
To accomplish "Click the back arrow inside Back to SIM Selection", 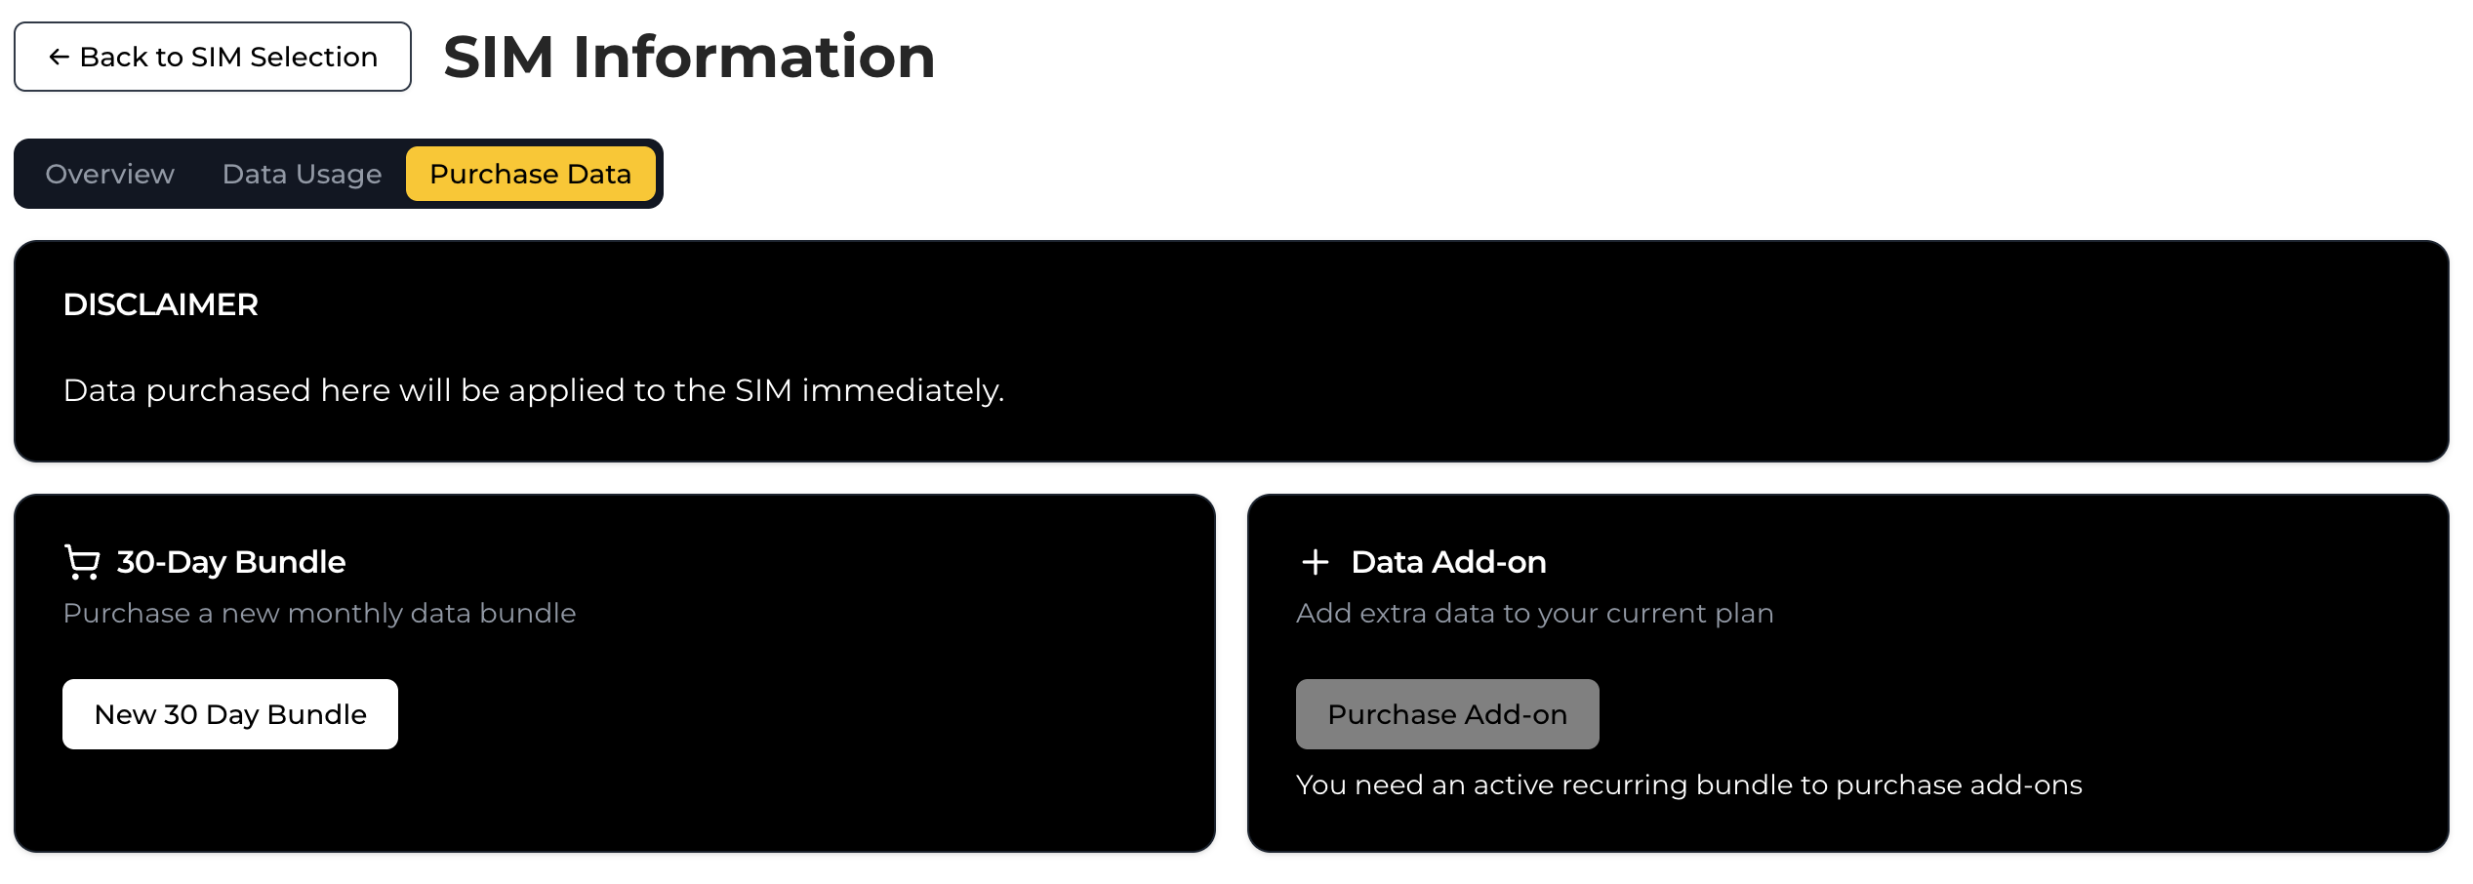I will click(59, 57).
